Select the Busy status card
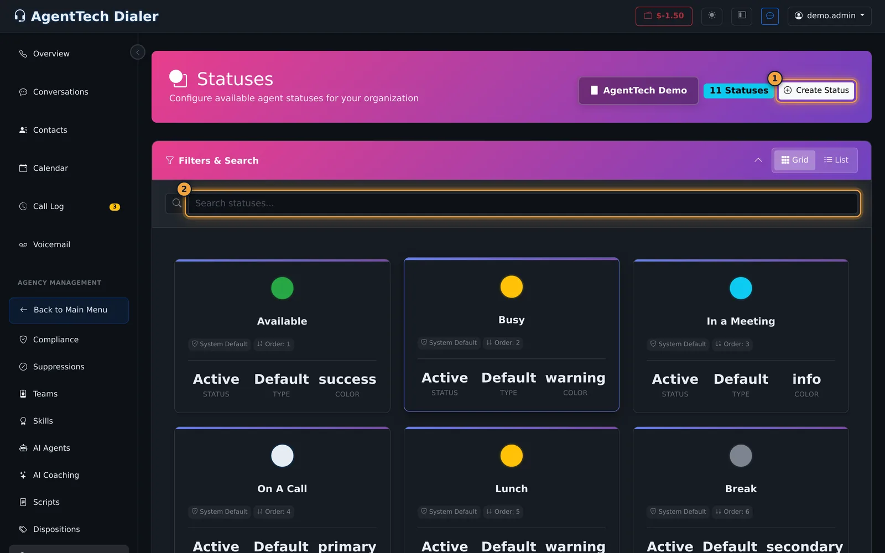Screen dimensions: 885x553 [x=512, y=335]
